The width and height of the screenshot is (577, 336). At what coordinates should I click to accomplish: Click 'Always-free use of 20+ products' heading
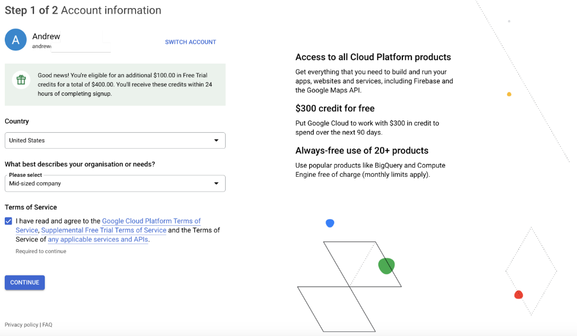tap(362, 151)
